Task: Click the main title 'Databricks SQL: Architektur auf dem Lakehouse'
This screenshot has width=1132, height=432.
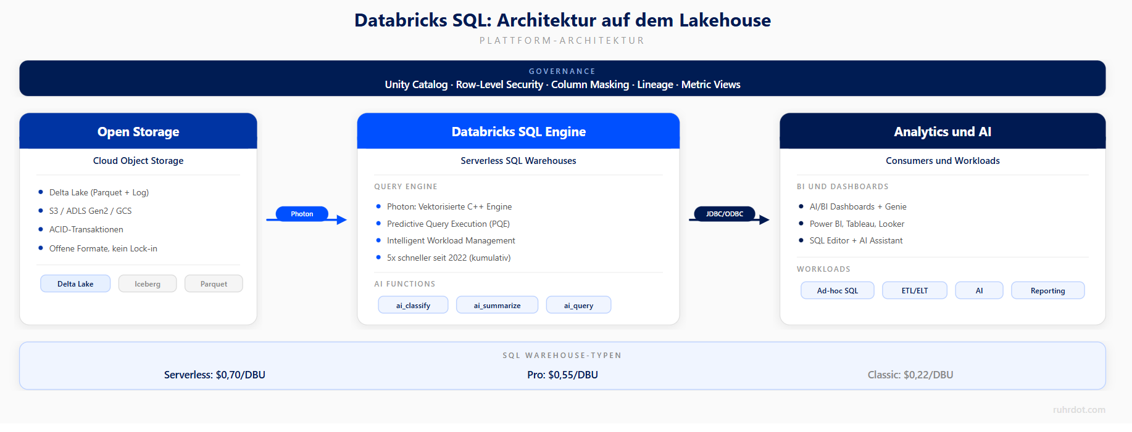Action: point(562,20)
